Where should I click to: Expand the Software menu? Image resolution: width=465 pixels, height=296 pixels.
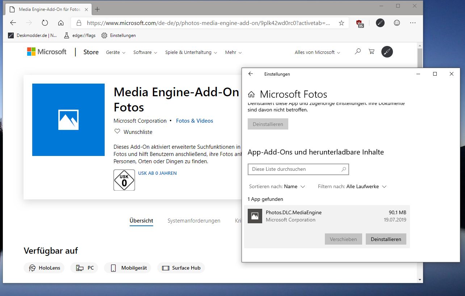click(x=145, y=52)
